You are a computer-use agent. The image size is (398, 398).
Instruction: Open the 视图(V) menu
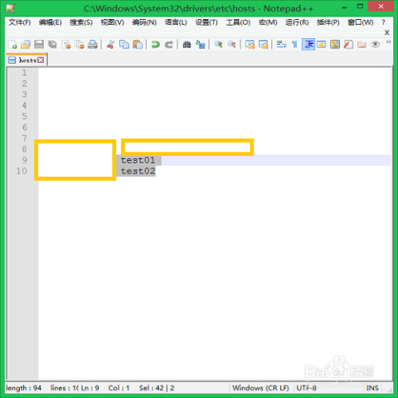coord(112,22)
